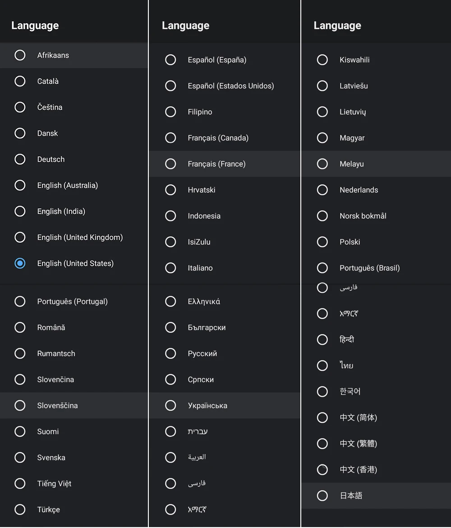451x528 pixels.
Task: Select the highlighted Melayu option
Action: (376, 164)
